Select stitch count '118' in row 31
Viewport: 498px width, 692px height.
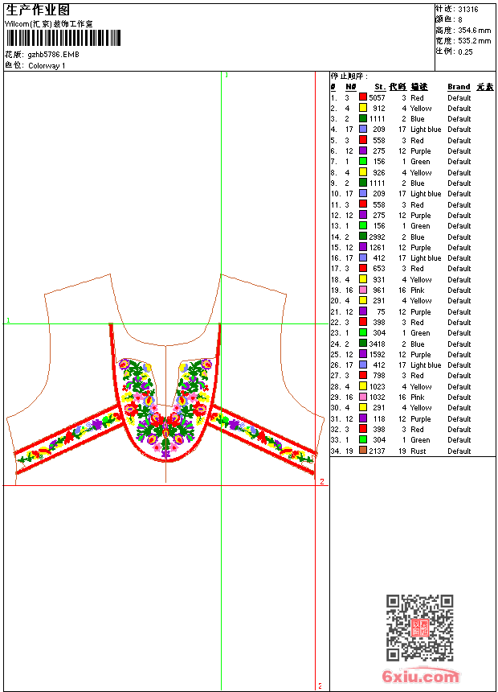[379, 418]
